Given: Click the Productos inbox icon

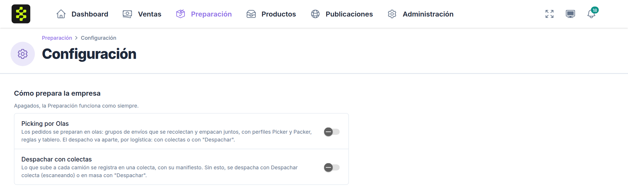Looking at the screenshot, I should pyautogui.click(x=251, y=14).
